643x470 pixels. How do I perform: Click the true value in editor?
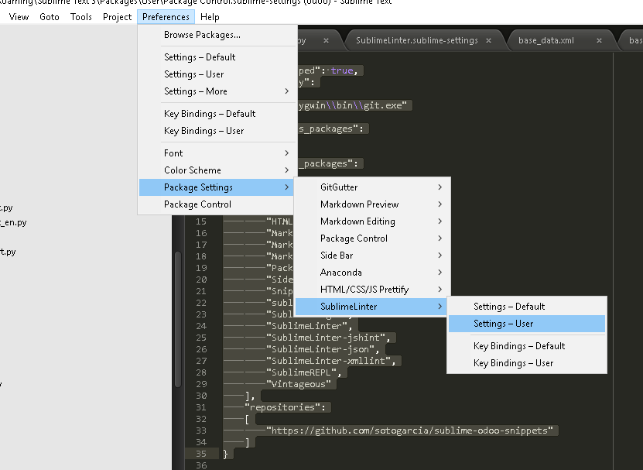[342, 70]
